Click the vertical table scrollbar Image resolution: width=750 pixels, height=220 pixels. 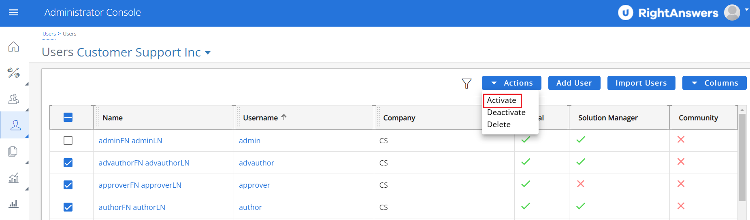[x=742, y=157]
